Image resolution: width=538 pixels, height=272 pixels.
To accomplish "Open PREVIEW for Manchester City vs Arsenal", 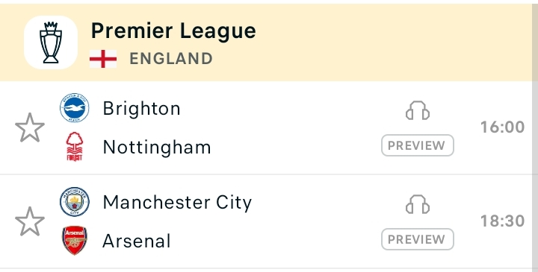I will click(418, 239).
